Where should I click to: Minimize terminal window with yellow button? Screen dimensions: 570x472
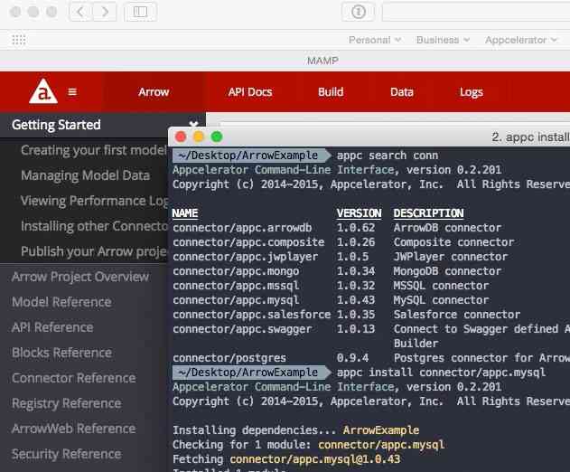click(199, 137)
